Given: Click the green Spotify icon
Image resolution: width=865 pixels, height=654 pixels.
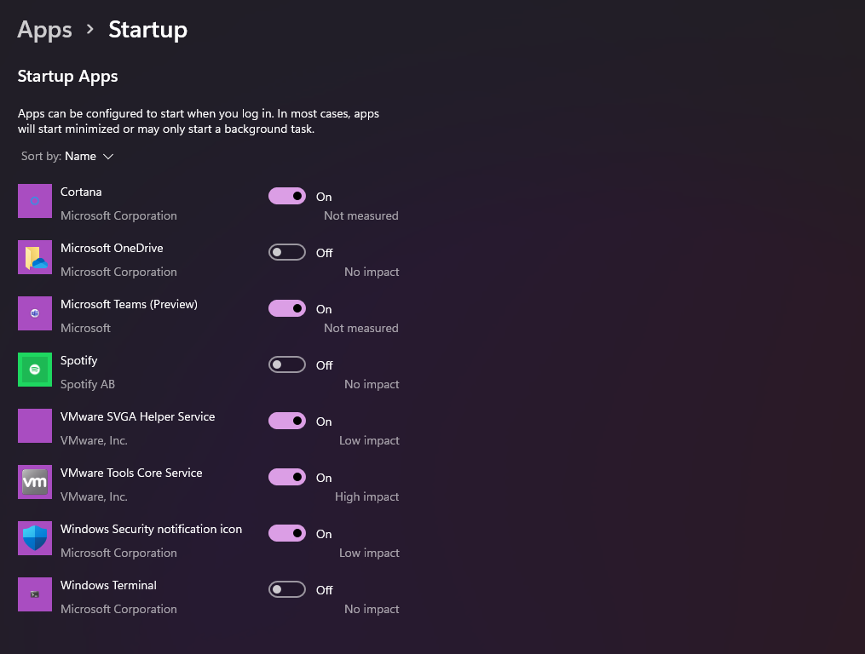Looking at the screenshot, I should (x=34, y=370).
